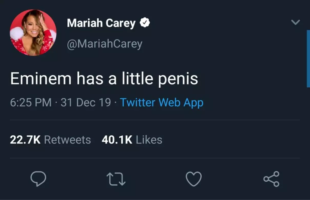Image resolution: width=310 pixels, height=200 pixels.
Task: Click the word Eminem in the tweet
Action: (x=41, y=78)
